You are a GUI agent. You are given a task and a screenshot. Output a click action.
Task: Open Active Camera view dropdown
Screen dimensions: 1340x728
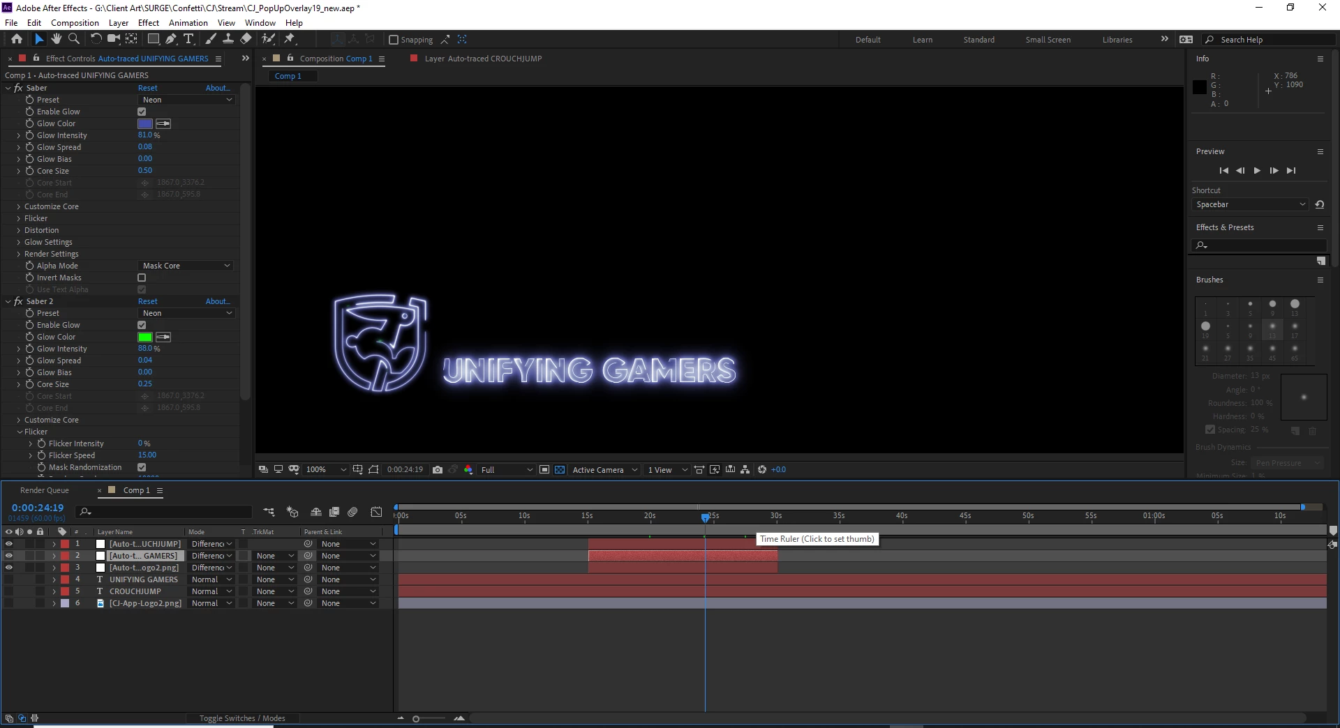[604, 470]
